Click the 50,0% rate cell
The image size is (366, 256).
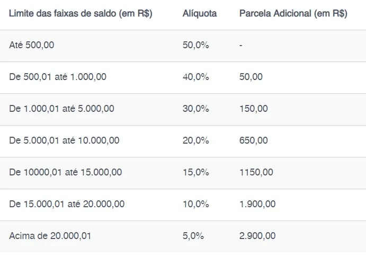tap(195, 45)
